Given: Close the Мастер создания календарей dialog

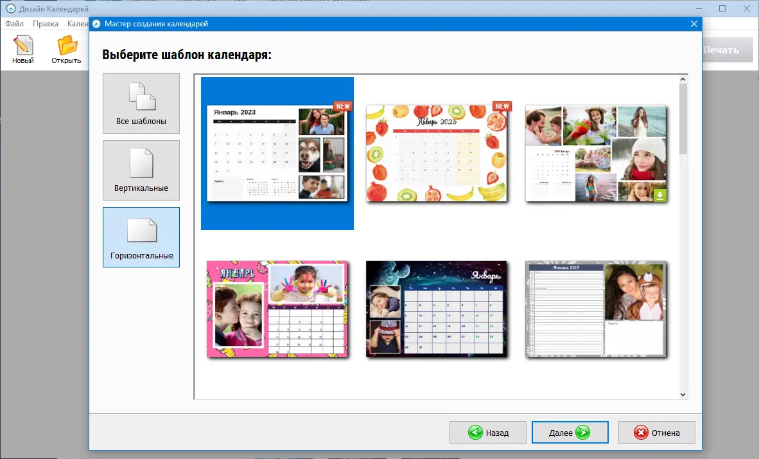Looking at the screenshot, I should pyautogui.click(x=694, y=24).
